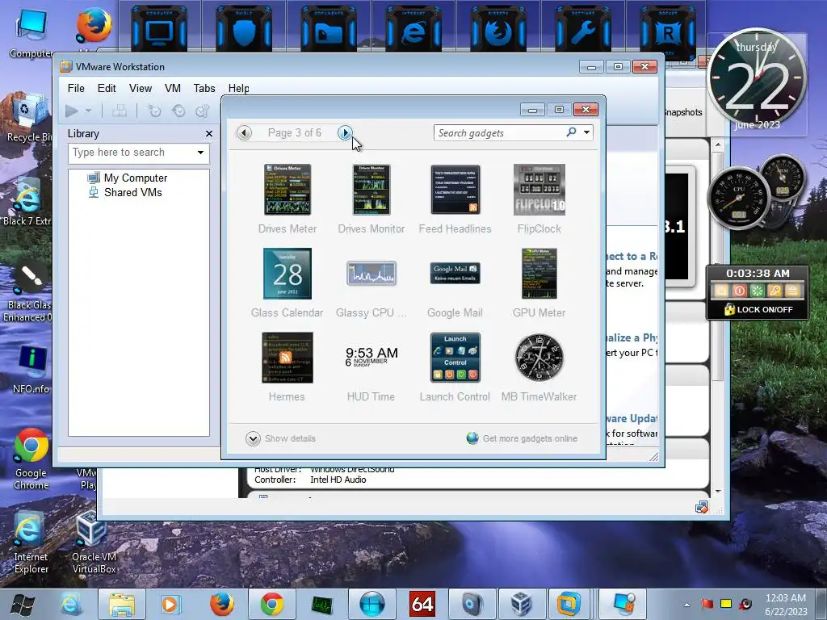Viewport: 827px width, 620px height.
Task: Click the manage snapshots toolbar icon
Action: click(203, 111)
